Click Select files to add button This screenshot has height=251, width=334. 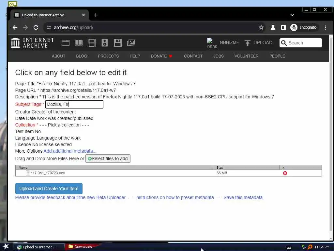(x=108, y=159)
